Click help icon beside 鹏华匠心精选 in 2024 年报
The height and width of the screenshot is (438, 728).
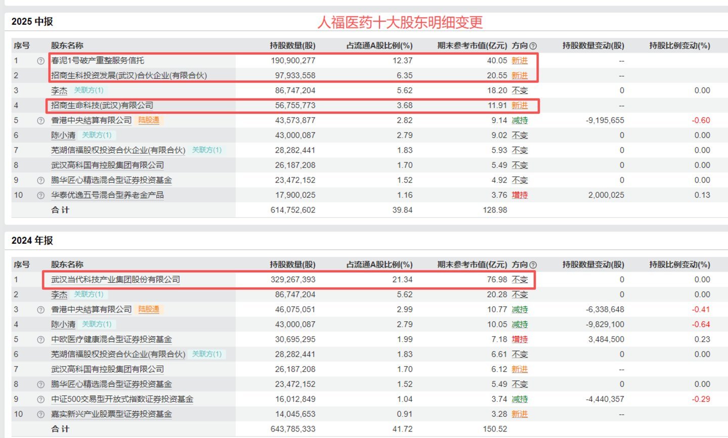click(41, 385)
